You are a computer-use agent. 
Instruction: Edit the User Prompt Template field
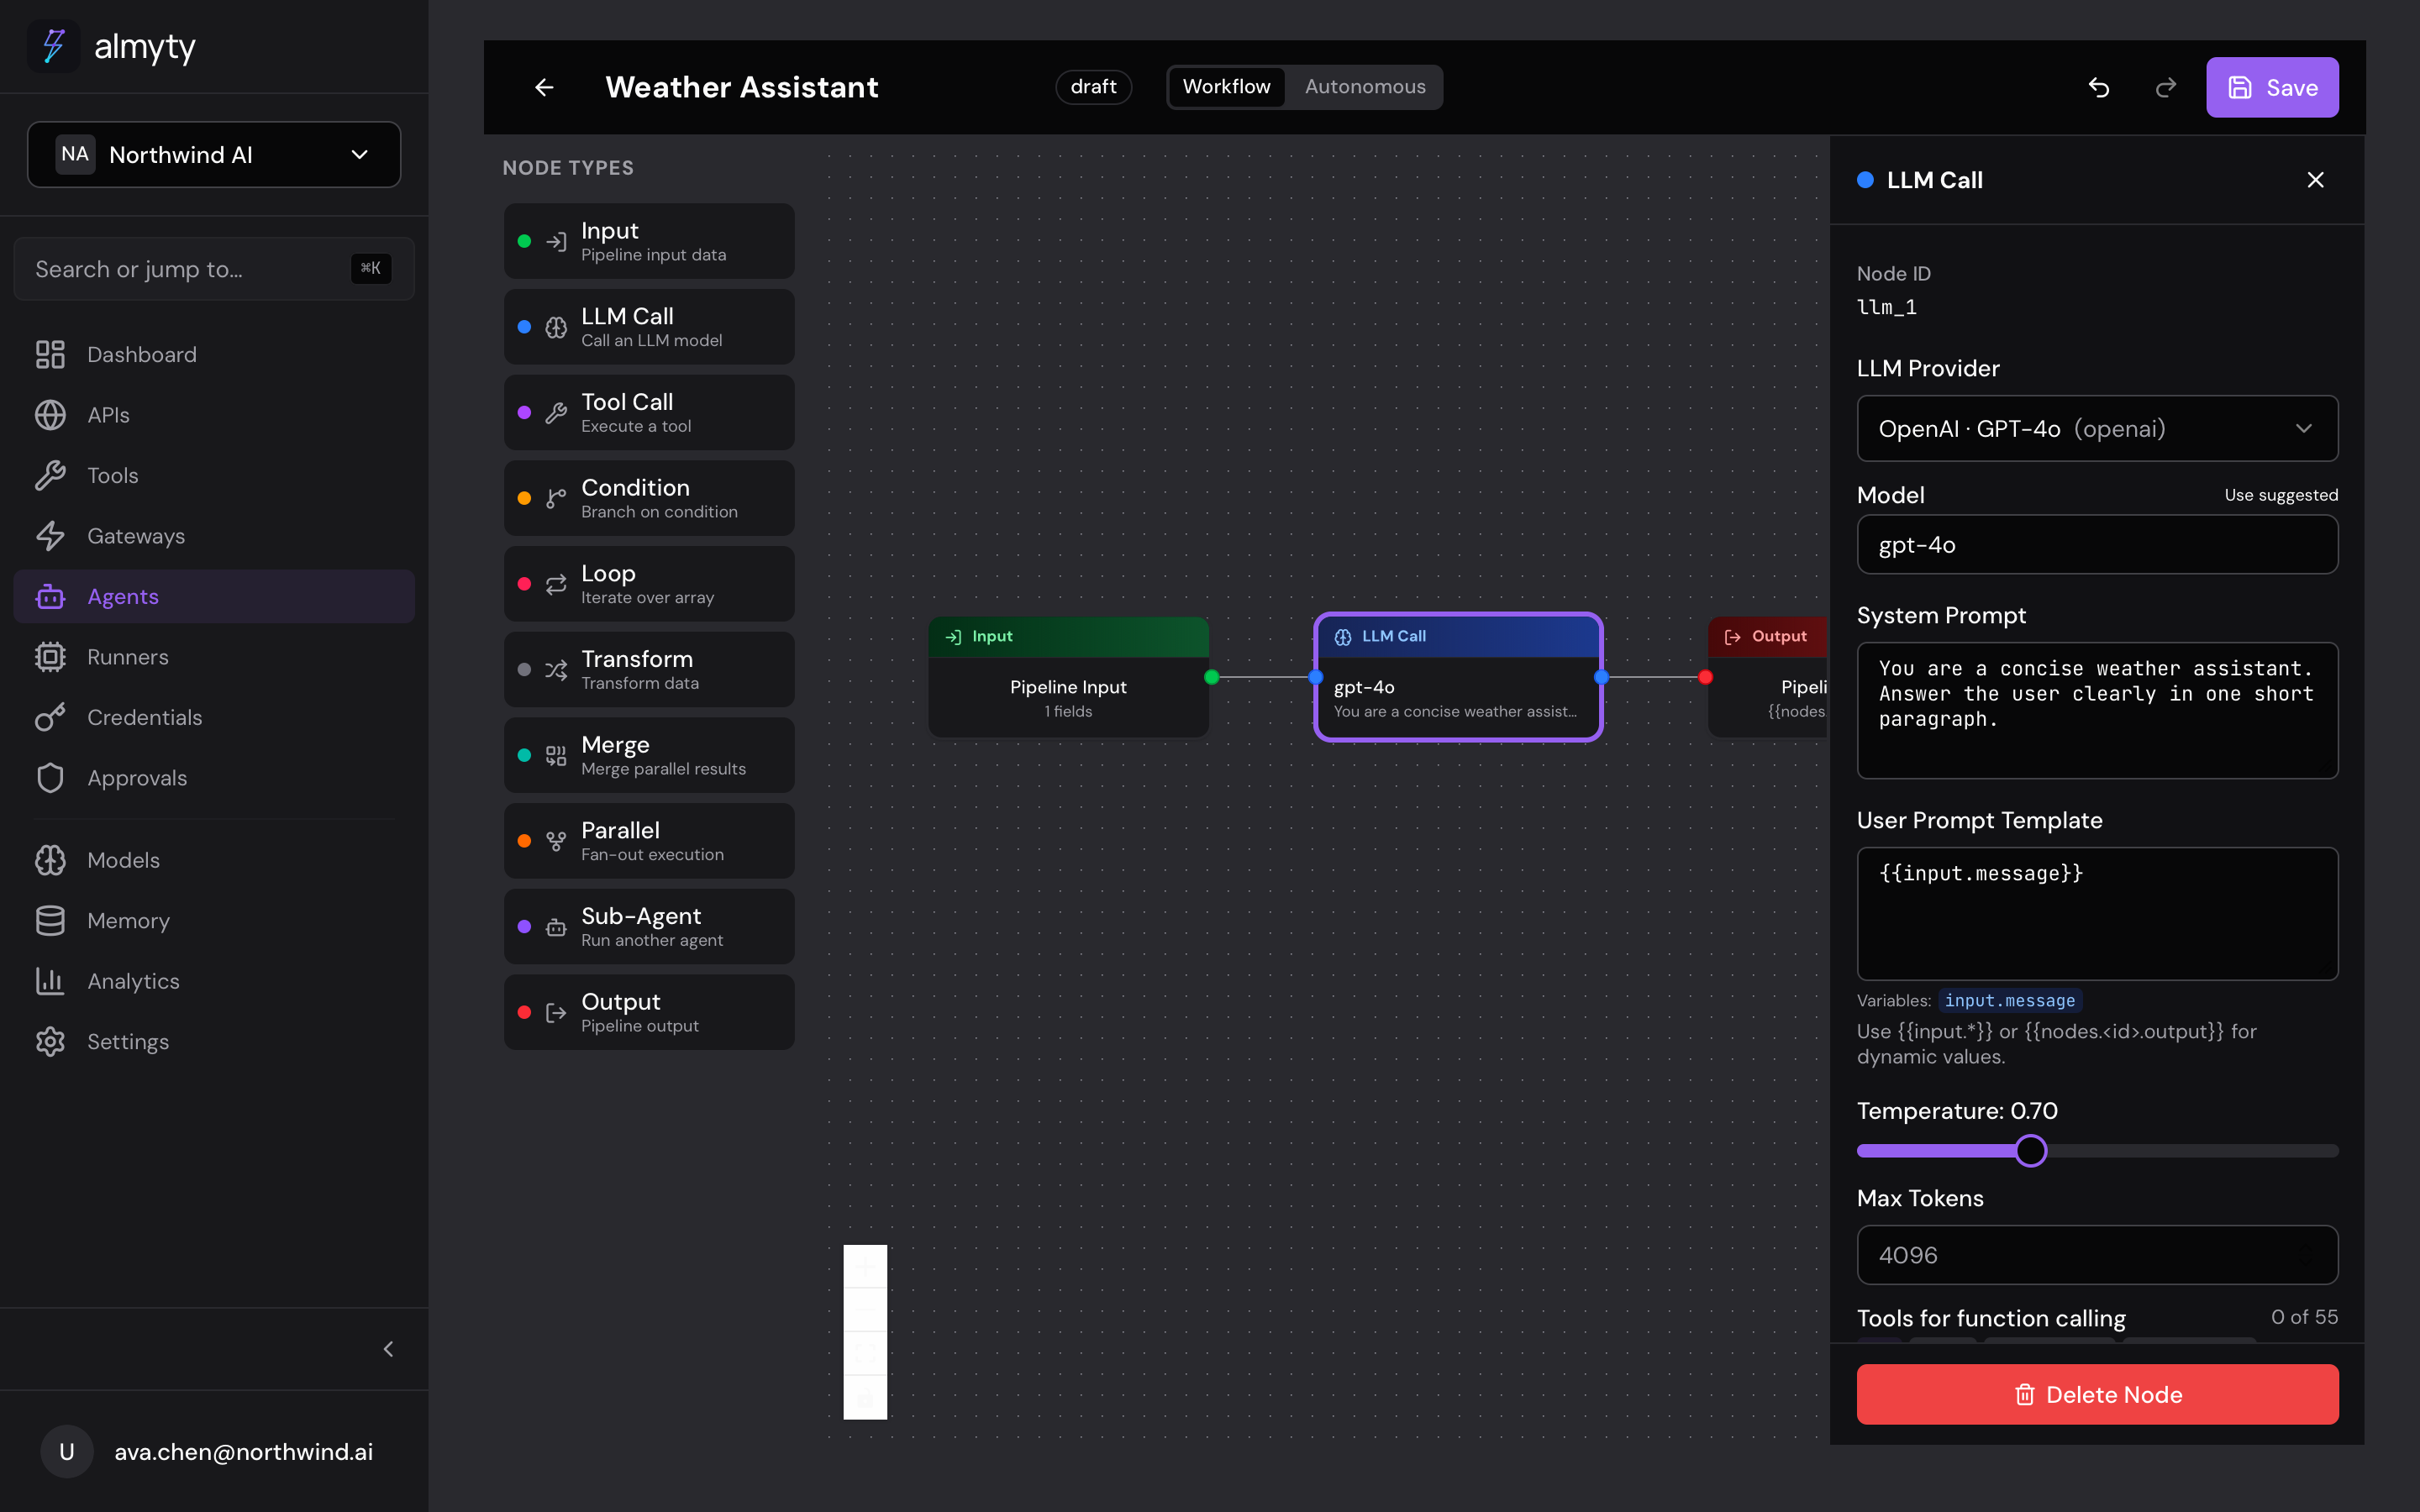[x=2097, y=913]
